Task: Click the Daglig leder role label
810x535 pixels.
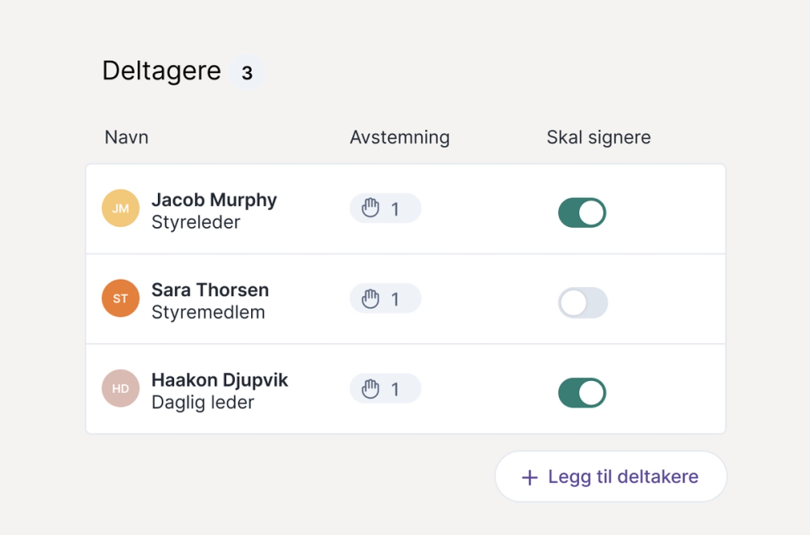Action: [x=202, y=402]
